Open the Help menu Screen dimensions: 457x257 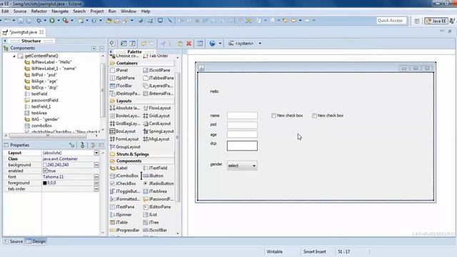tap(146, 11)
